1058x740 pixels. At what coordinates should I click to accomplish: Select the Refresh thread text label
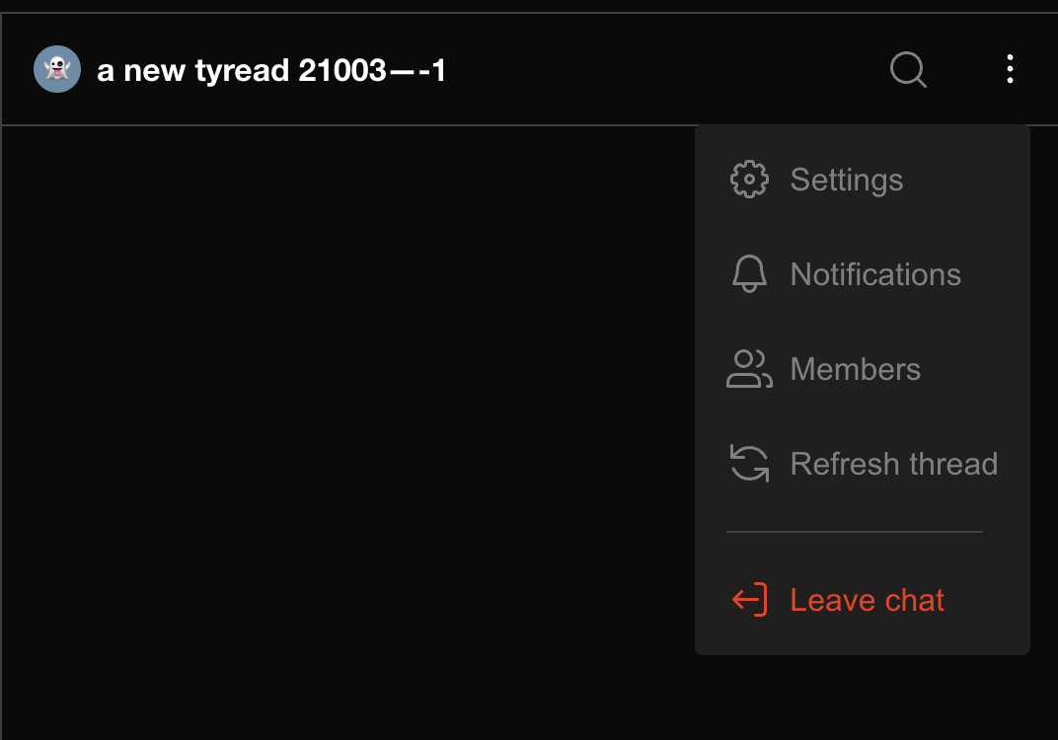893,464
